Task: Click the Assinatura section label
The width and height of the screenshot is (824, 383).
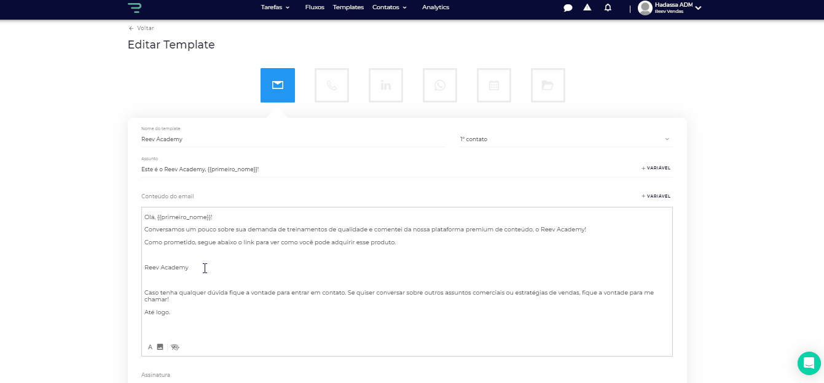Action: click(x=156, y=374)
